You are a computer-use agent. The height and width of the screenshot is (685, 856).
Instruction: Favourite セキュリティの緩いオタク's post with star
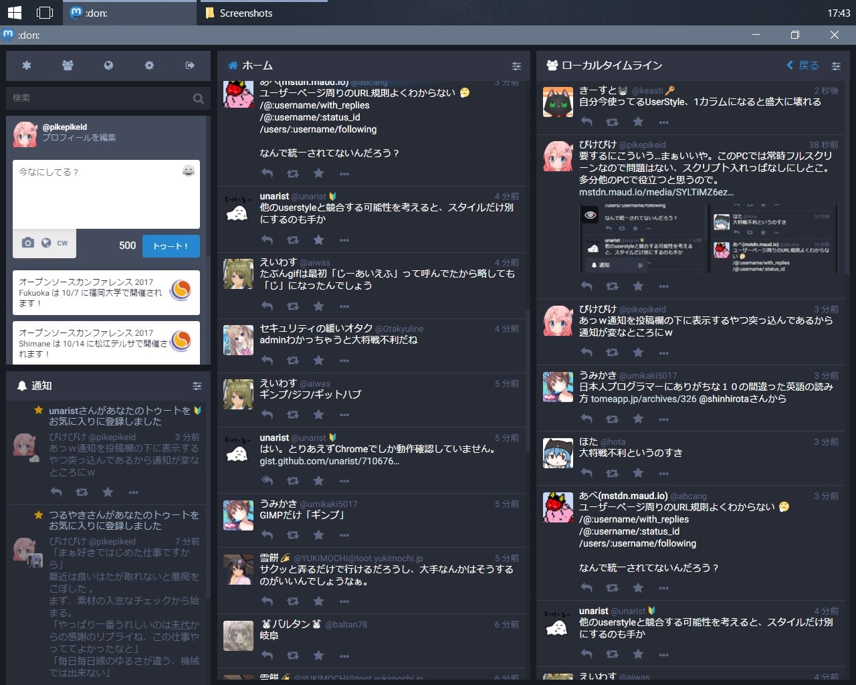(x=318, y=361)
